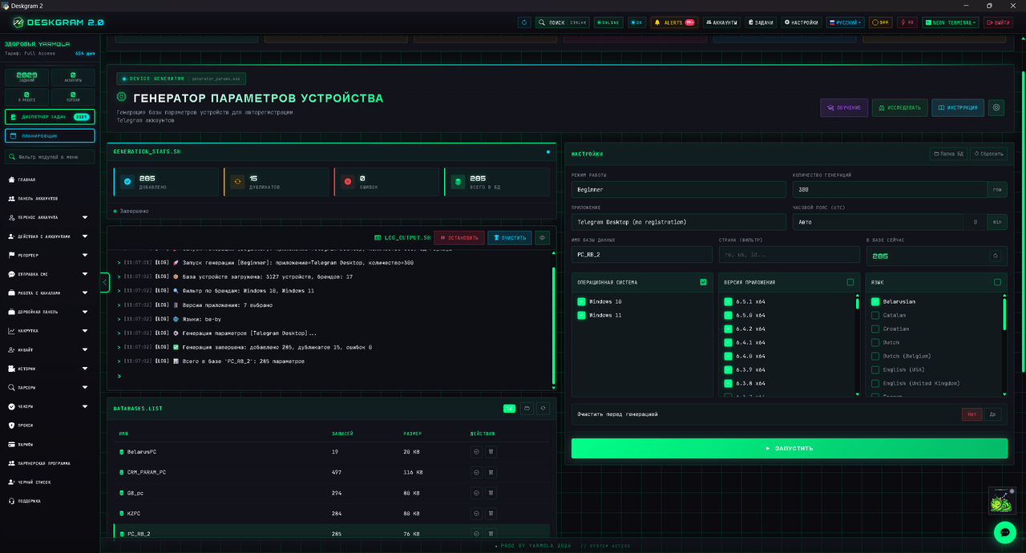The image size is (1026, 553).
Task: Open Поддержка in the sidebar
Action: coord(48,501)
